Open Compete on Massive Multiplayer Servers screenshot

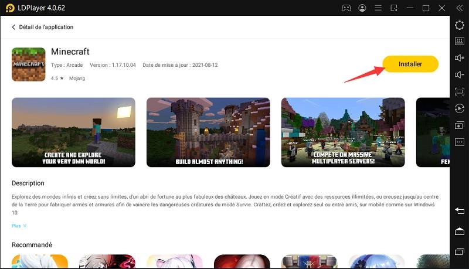point(343,132)
